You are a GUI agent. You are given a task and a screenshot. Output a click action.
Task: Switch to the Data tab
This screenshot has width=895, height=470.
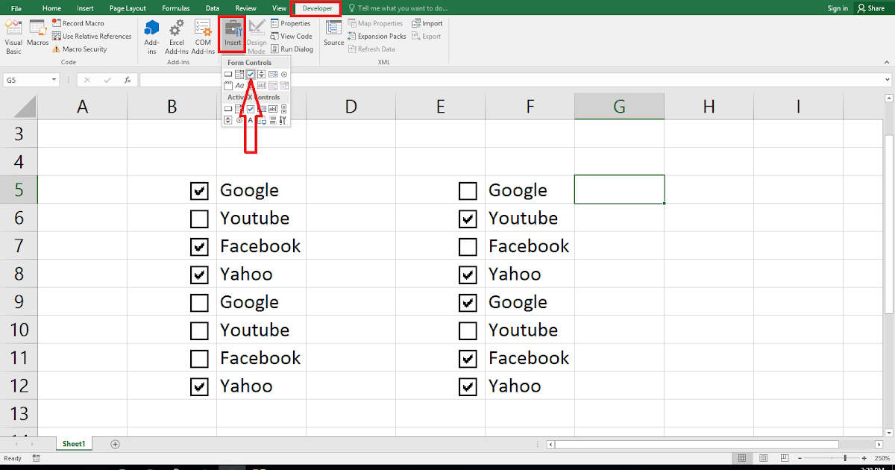click(213, 8)
